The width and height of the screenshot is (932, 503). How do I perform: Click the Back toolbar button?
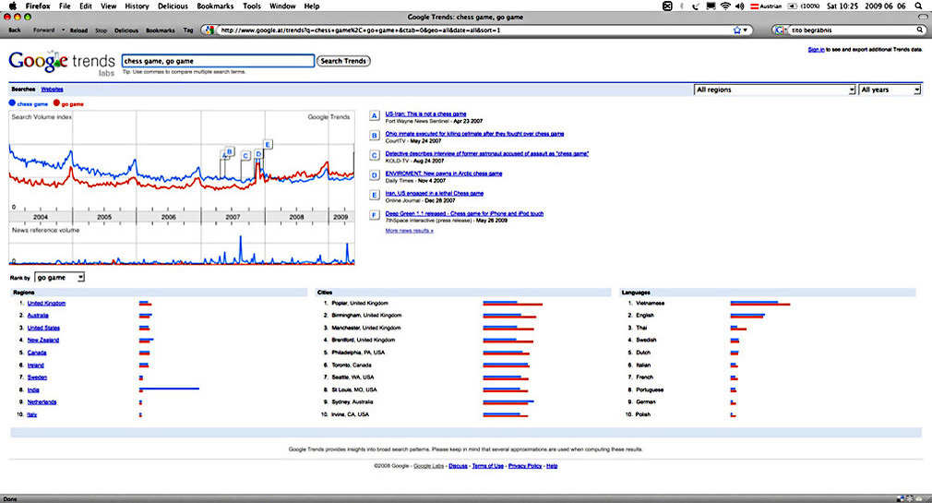click(15, 30)
